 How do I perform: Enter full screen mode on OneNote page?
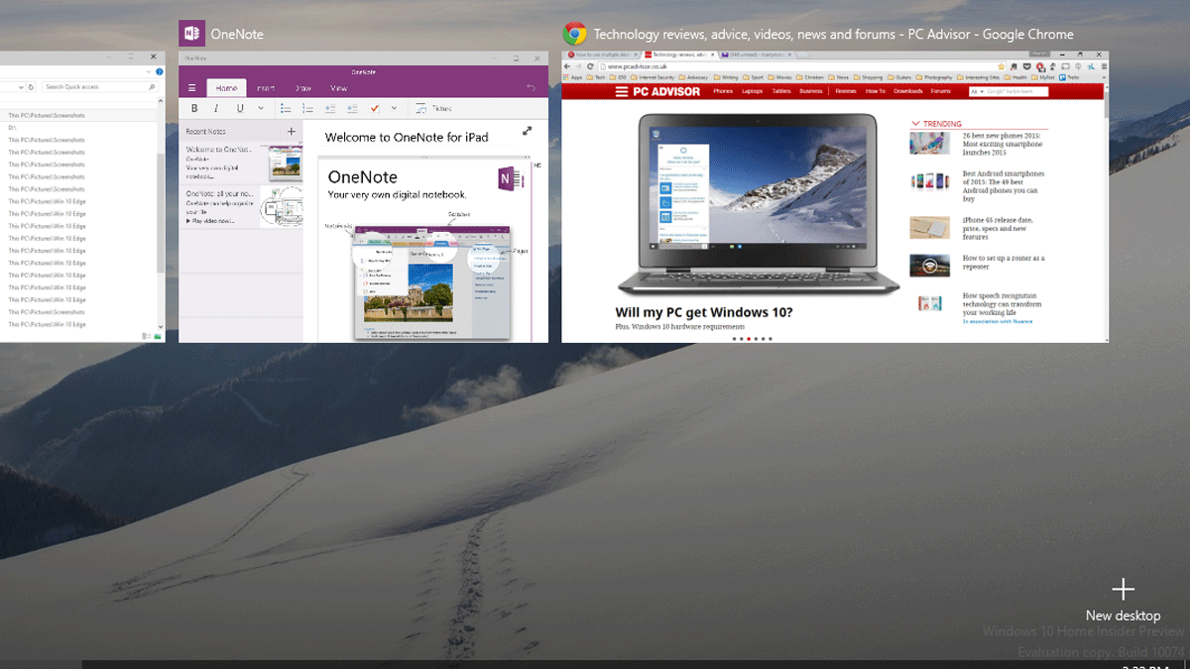[x=528, y=132]
